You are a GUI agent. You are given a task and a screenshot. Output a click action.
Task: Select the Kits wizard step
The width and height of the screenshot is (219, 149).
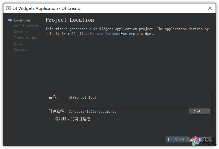point(18,44)
